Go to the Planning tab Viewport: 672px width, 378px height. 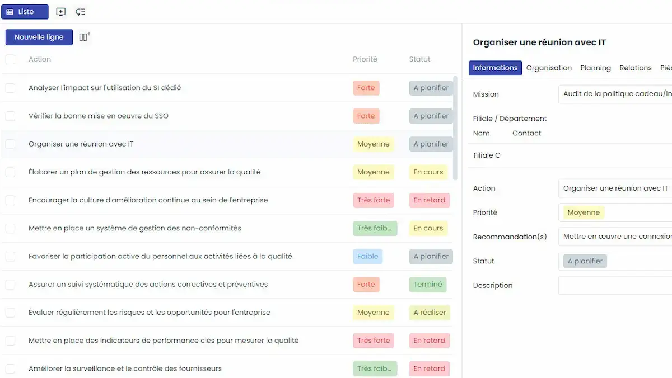(595, 68)
